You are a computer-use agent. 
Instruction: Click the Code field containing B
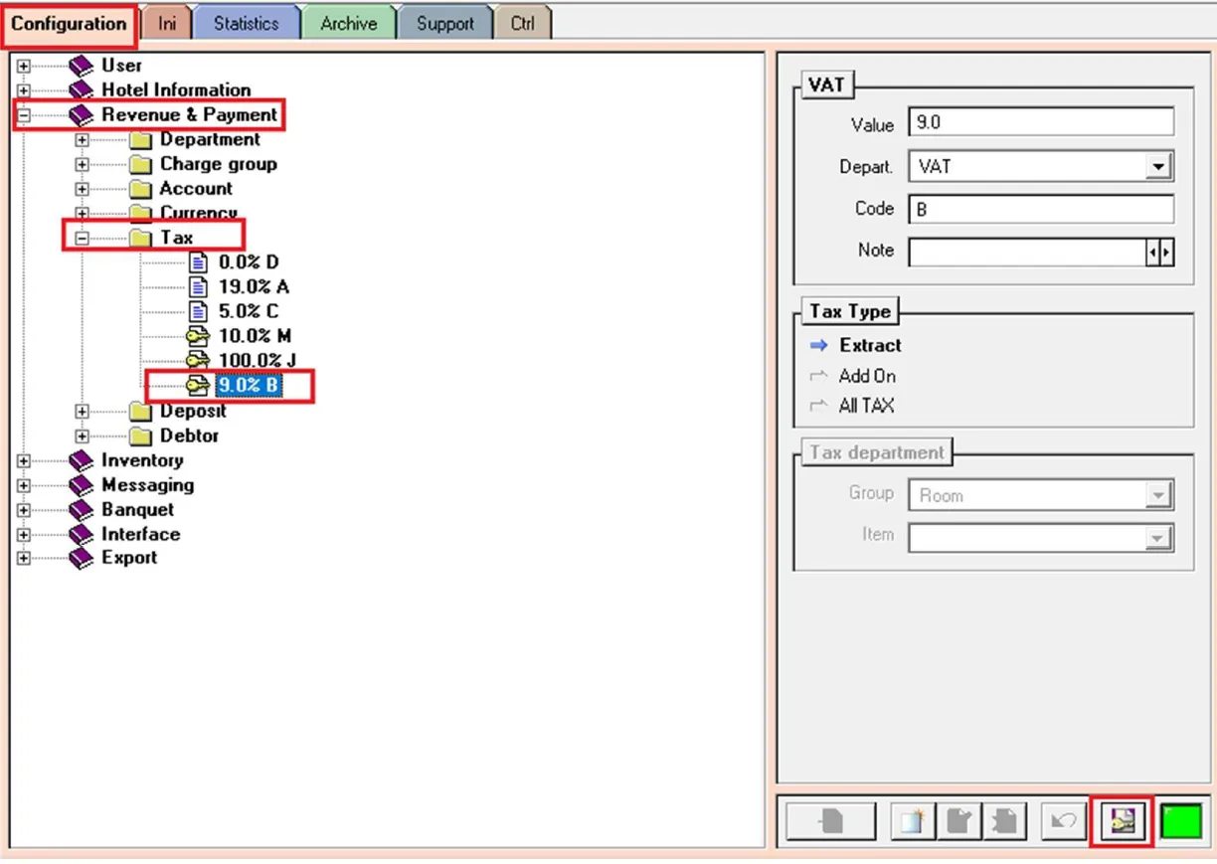pyautogui.click(x=1041, y=209)
